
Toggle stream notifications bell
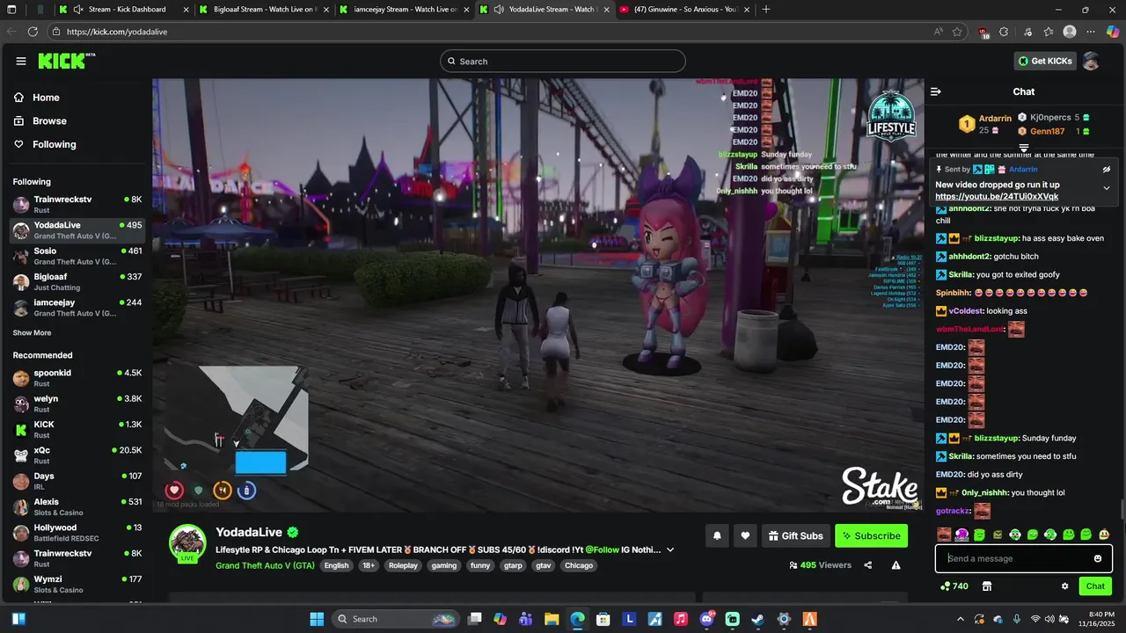[717, 535]
